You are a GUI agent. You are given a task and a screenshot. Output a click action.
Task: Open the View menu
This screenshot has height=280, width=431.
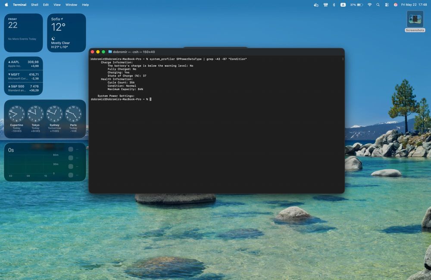(x=57, y=5)
